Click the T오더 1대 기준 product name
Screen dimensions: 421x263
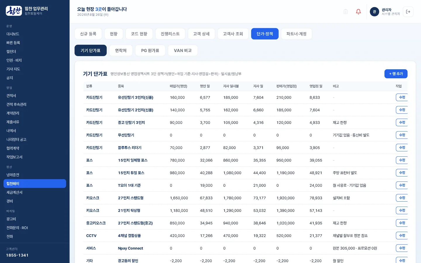click(x=129, y=186)
